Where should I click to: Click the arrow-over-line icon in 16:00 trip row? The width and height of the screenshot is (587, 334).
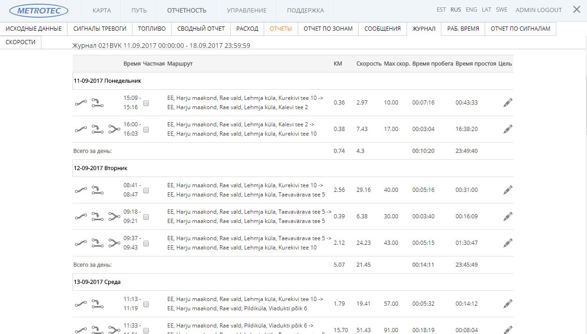click(97, 129)
